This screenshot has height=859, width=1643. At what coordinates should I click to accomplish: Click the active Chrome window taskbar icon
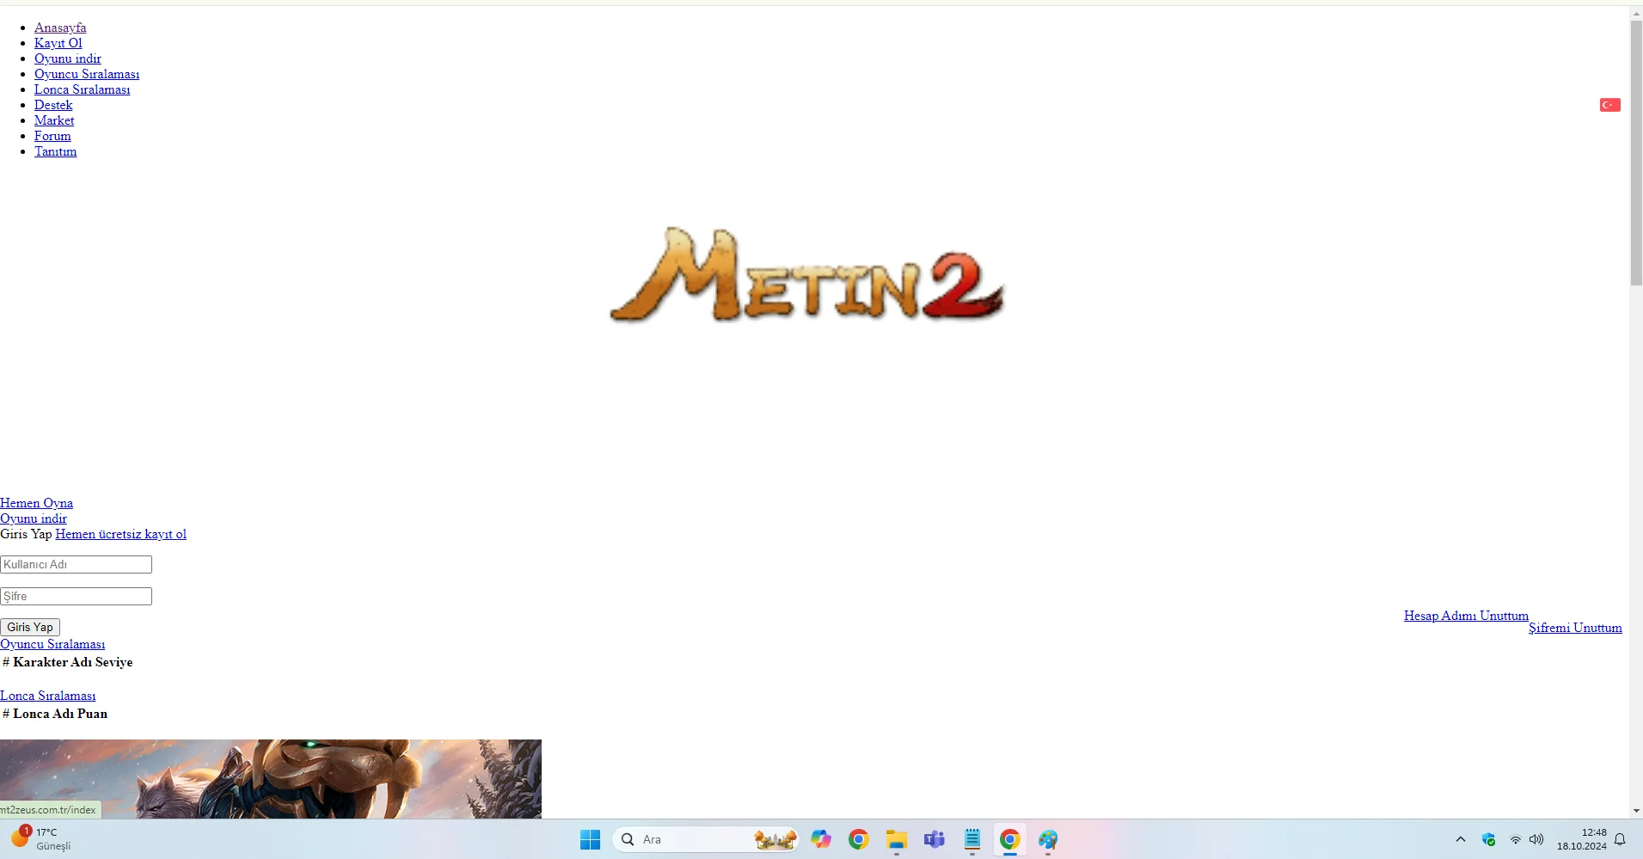tap(1009, 839)
